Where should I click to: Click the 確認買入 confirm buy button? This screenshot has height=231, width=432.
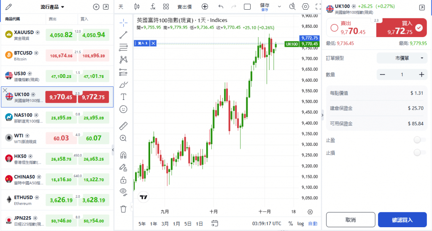[402, 220]
